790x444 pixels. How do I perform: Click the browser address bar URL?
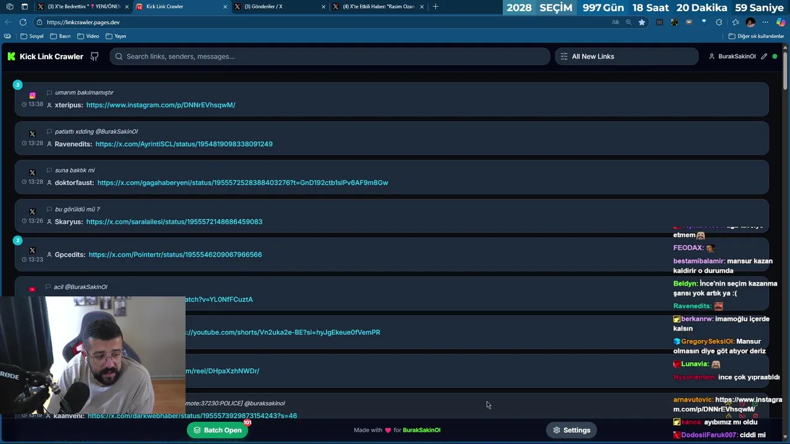(83, 22)
